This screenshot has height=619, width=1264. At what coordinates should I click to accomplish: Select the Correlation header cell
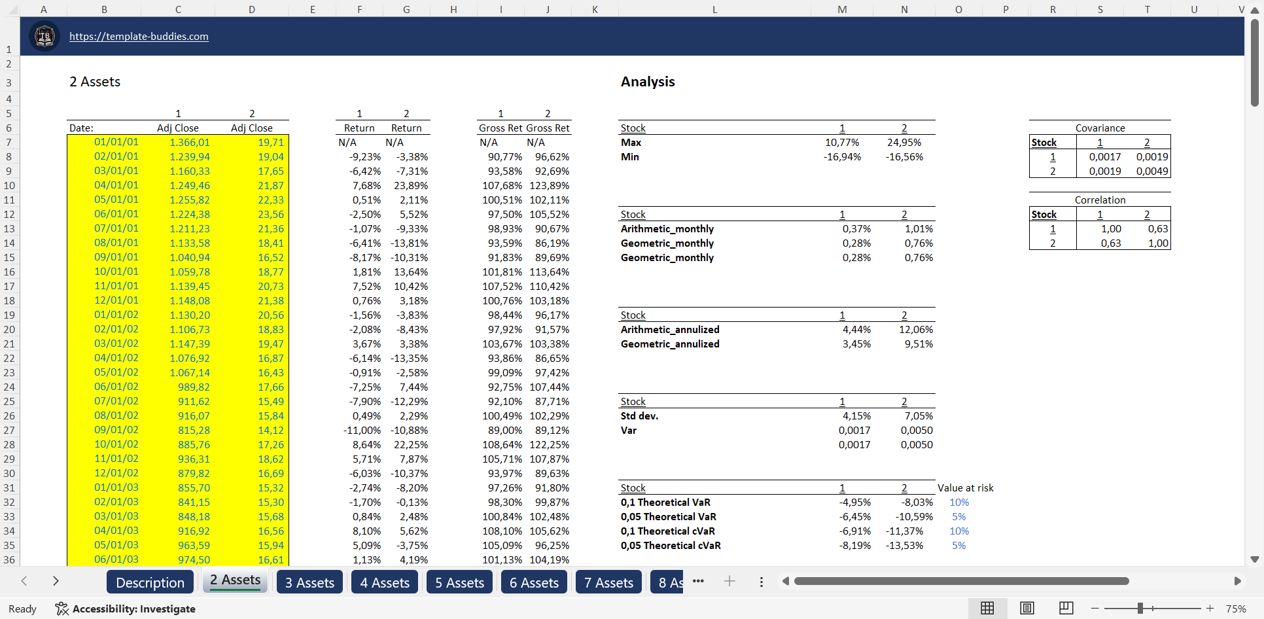tap(1100, 200)
